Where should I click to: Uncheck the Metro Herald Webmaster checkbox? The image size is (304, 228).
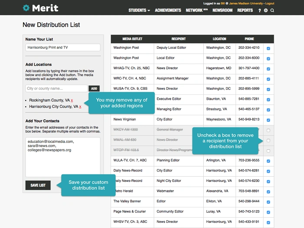point(268,192)
